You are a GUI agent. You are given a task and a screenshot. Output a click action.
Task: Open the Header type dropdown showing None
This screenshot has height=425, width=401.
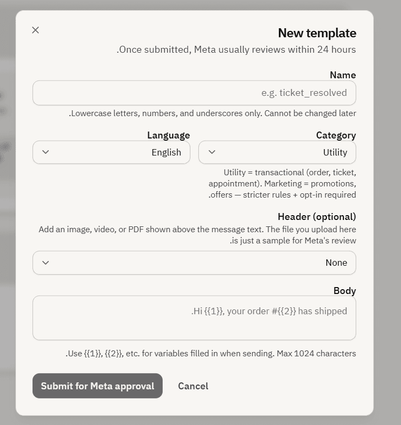coord(194,263)
